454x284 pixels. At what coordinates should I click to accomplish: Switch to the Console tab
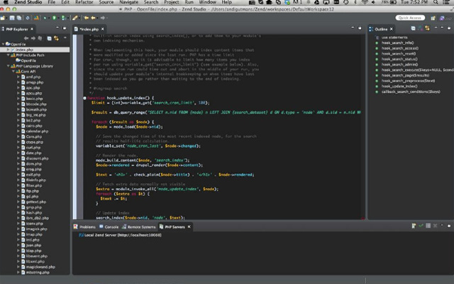(x=111, y=226)
